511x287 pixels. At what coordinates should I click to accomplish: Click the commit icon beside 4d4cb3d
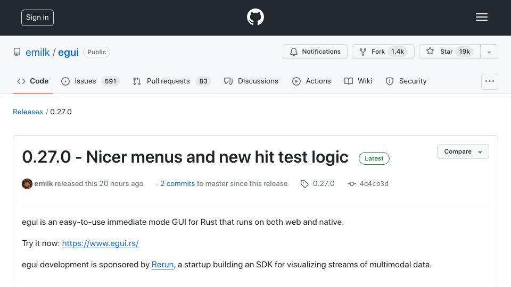[352, 184]
